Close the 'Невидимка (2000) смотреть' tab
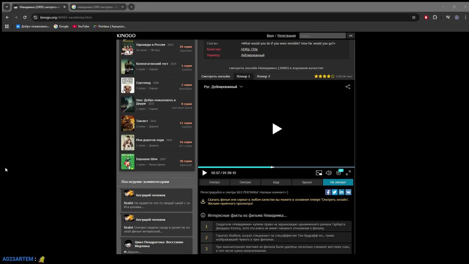469x264 pixels. pos(64,7)
